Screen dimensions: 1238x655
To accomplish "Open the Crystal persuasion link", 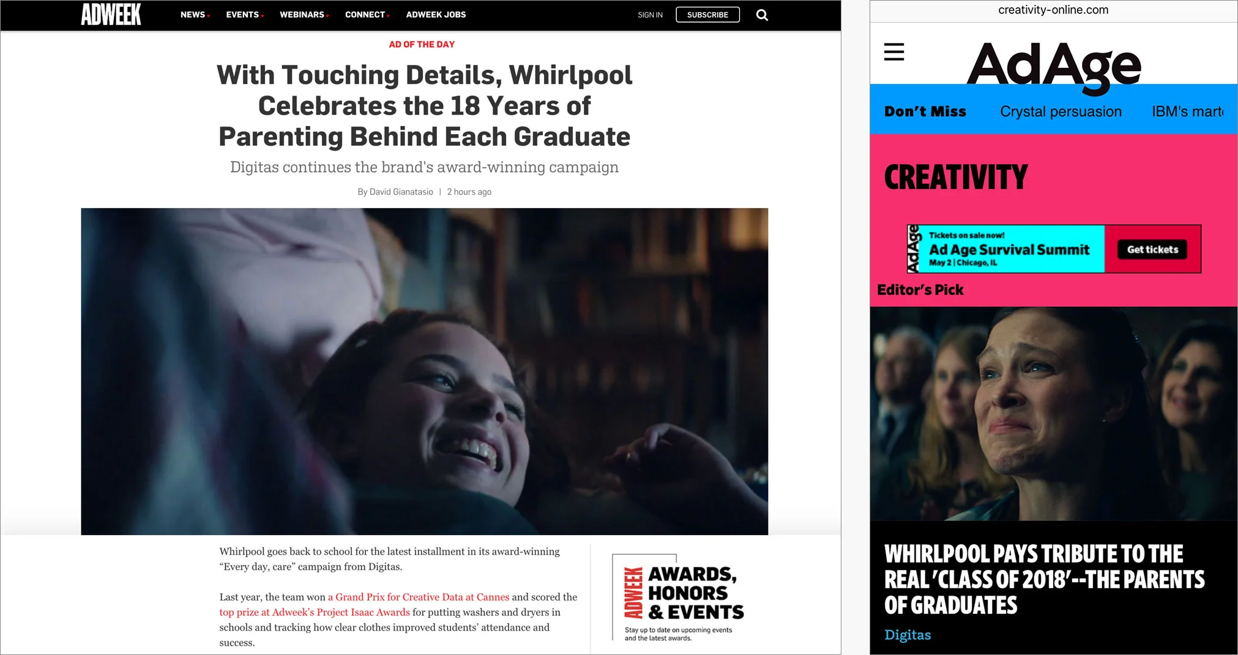I will coord(1061,111).
